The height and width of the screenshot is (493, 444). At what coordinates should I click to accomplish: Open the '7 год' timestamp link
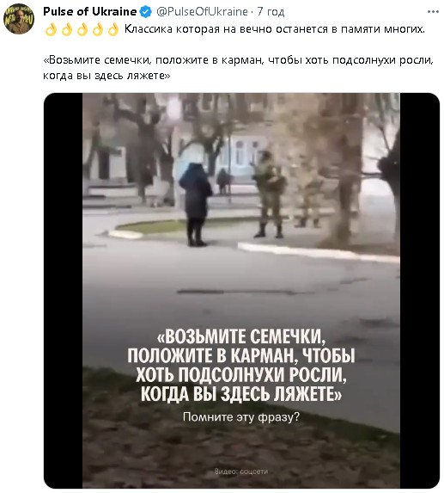271,12
